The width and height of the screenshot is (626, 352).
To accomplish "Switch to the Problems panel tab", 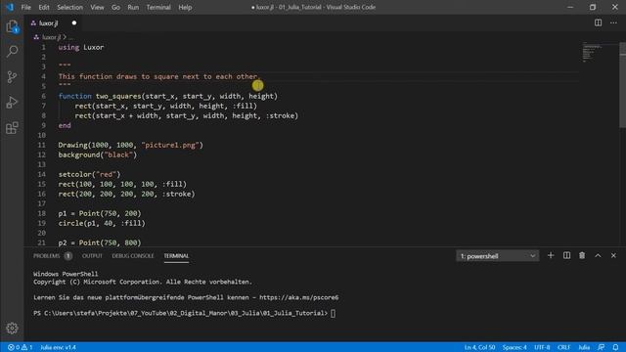I will click(x=47, y=256).
